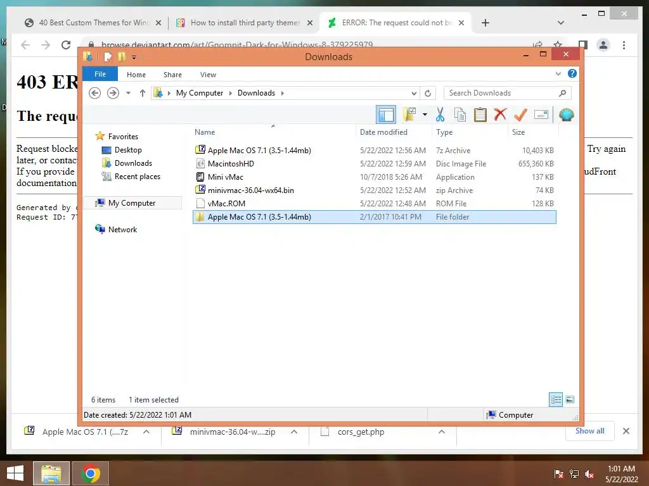Open Explorer Help question mark icon
The width and height of the screenshot is (649, 486).
tap(572, 73)
